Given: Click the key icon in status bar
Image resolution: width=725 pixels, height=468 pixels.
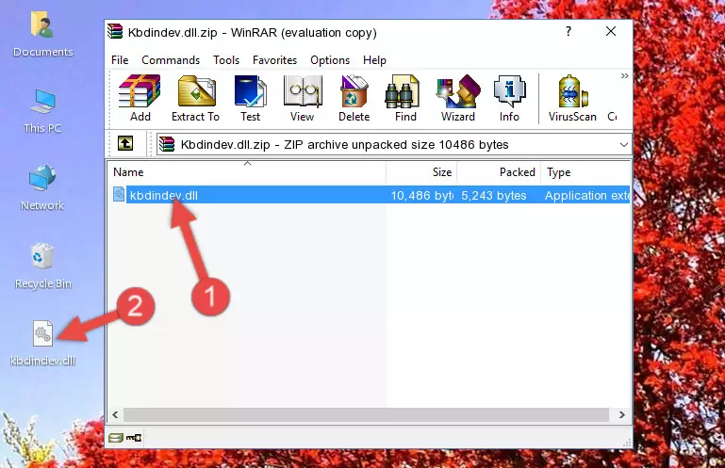Looking at the screenshot, I should point(134,438).
